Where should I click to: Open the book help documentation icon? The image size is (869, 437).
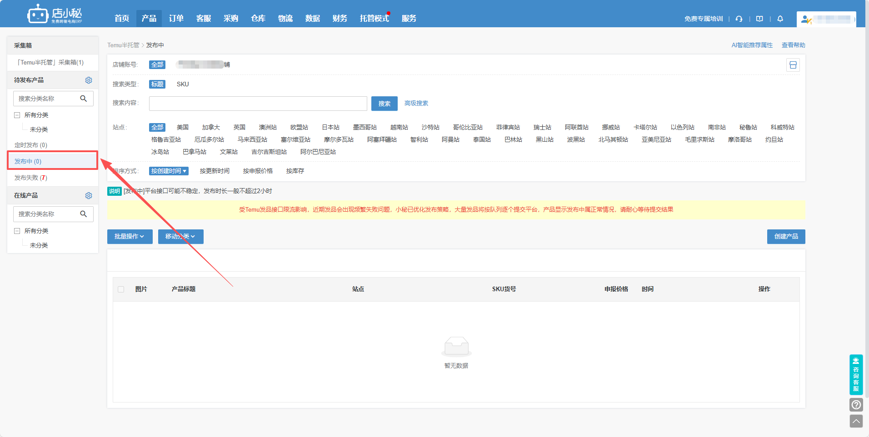click(x=759, y=19)
